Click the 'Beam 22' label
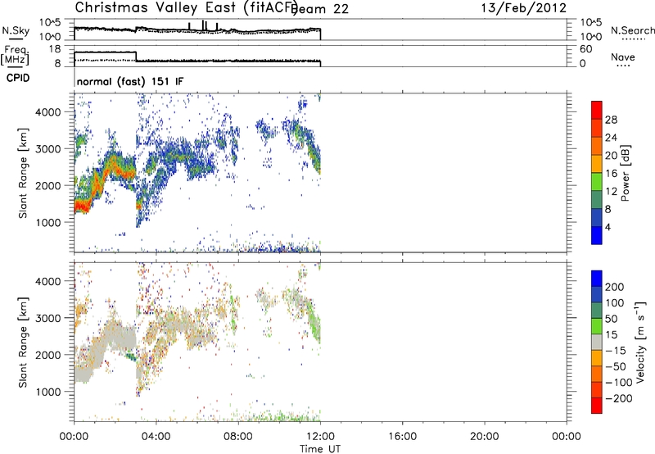 (x=320, y=9)
